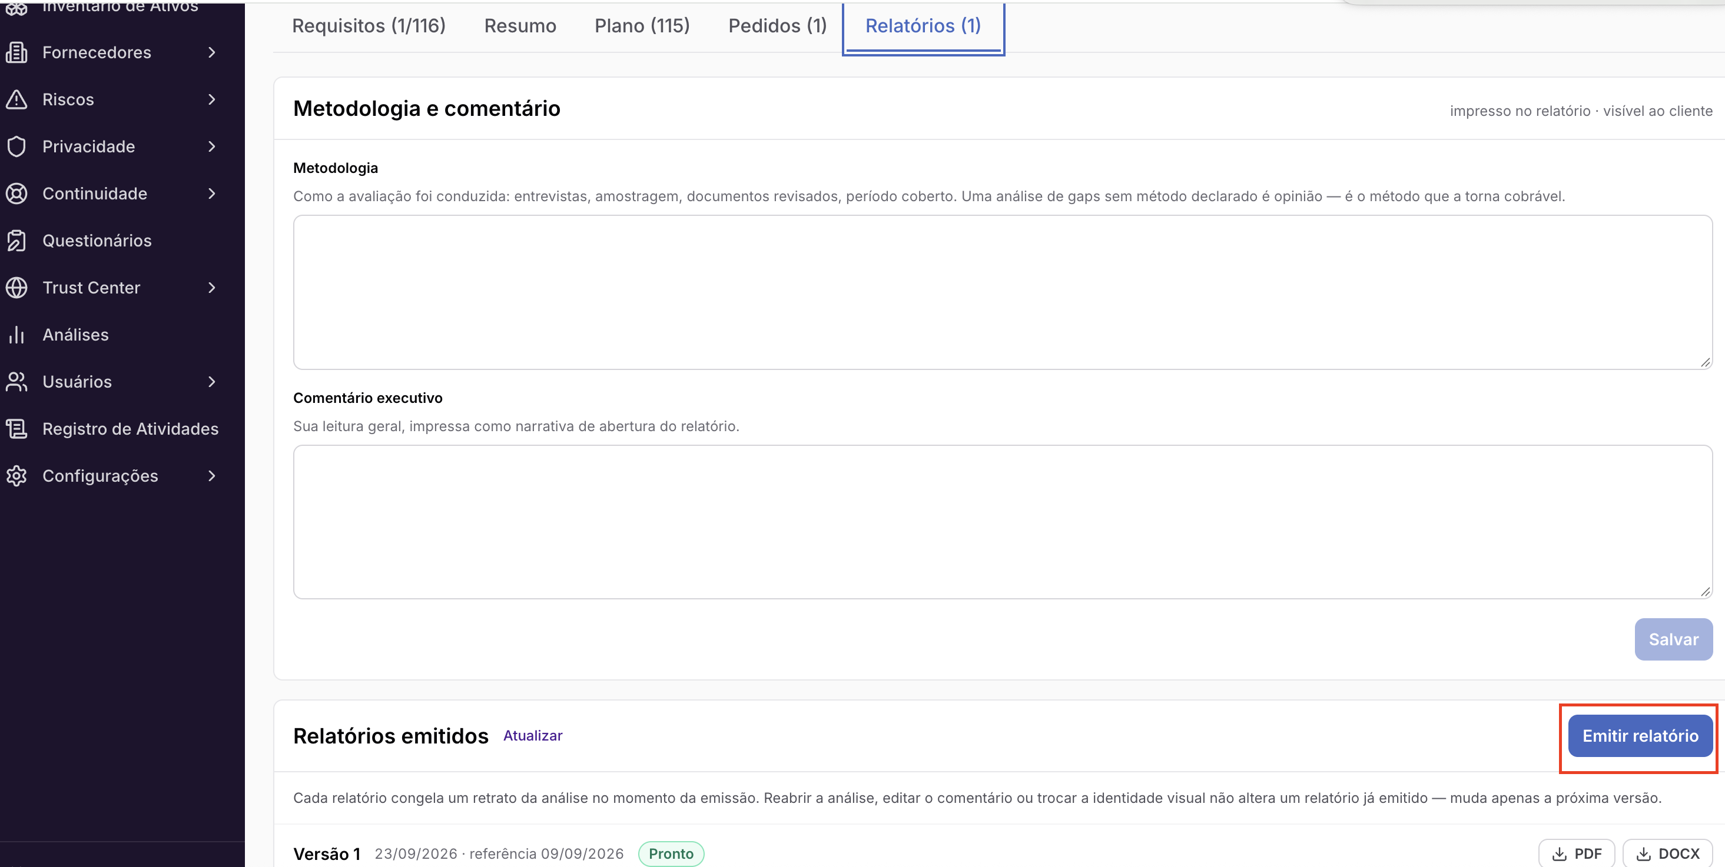Expand the Trust Center submenu chevron
This screenshot has width=1725, height=867.
point(213,287)
